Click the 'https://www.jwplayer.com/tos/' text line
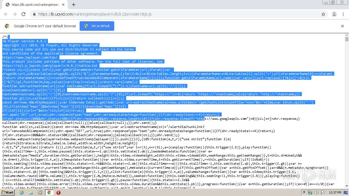Viewport: 349px width, 196px height. 30,57
